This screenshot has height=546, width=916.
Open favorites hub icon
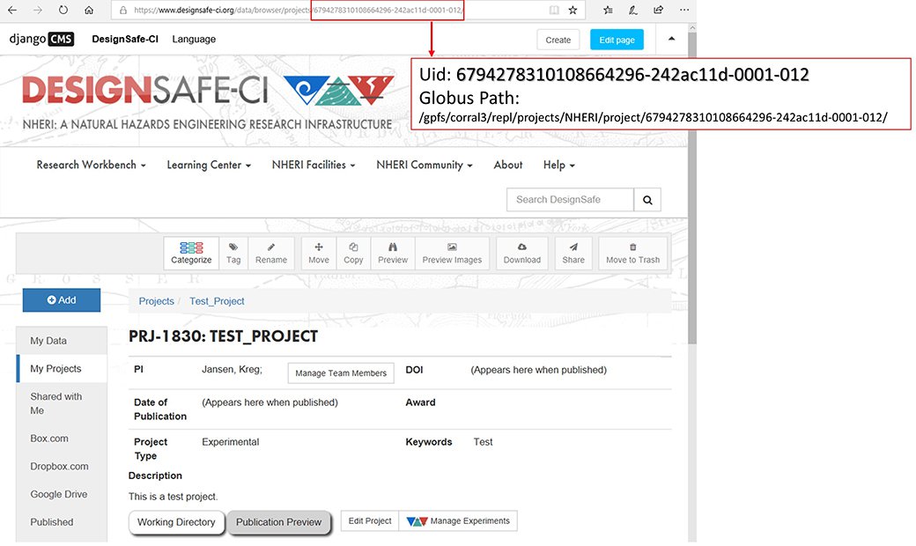[608, 10]
